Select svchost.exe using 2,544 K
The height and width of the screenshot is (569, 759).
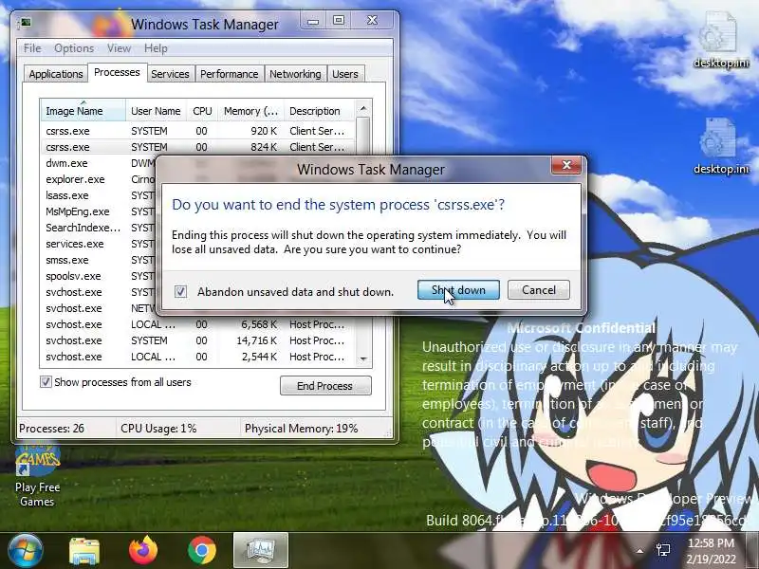pos(197,357)
